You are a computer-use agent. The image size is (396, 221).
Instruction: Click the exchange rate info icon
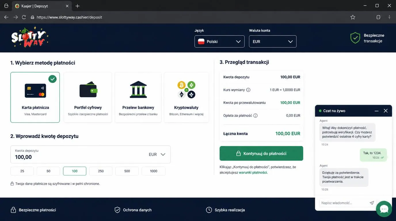248,90
